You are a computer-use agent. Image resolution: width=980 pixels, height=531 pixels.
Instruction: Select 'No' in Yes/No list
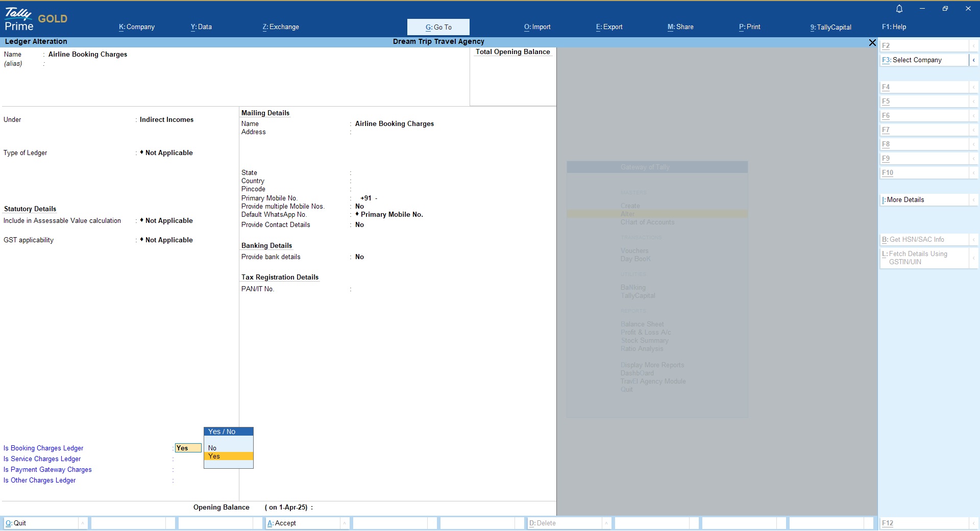(x=212, y=448)
